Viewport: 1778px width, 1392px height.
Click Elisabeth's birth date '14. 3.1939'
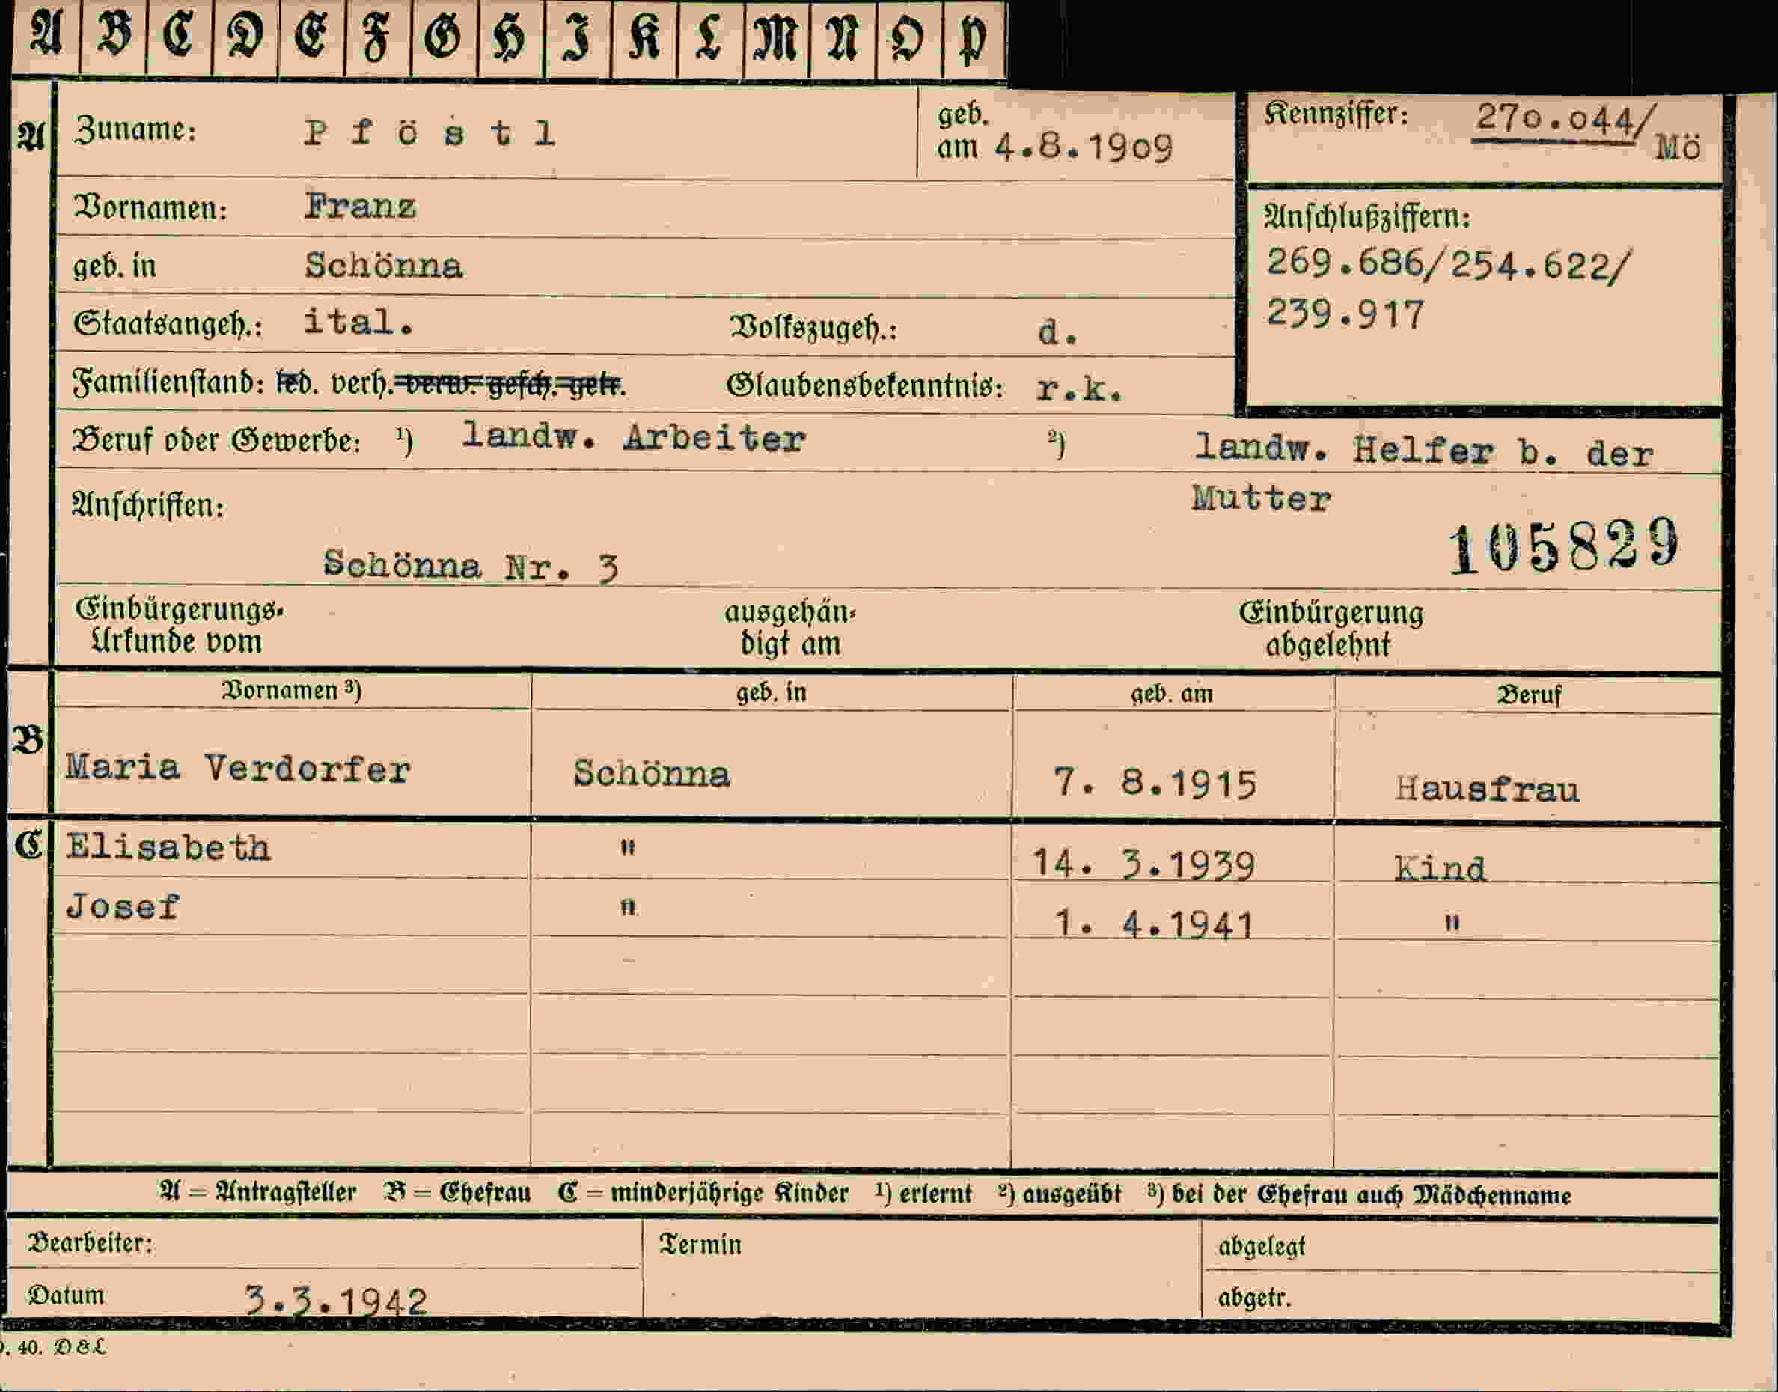tap(1143, 864)
